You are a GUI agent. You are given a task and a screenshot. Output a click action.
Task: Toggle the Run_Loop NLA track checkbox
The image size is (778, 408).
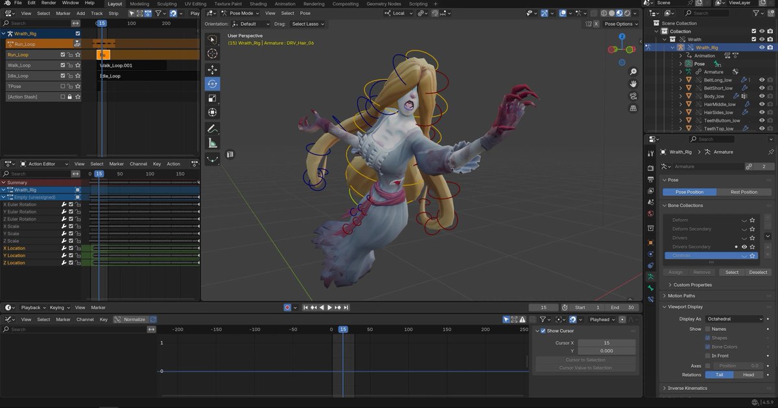pyautogui.click(x=63, y=55)
